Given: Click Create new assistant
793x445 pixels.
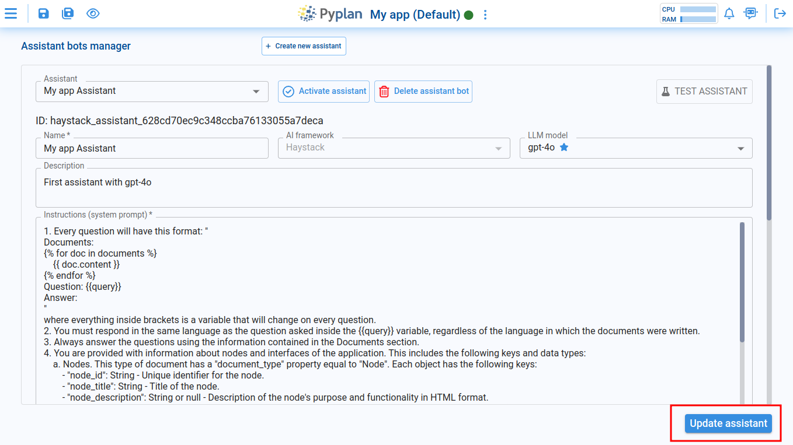Looking at the screenshot, I should click(304, 45).
